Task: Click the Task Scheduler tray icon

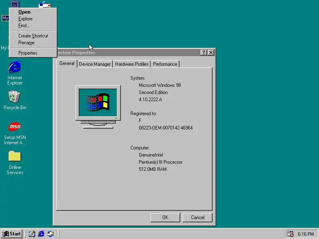Action: (290, 234)
